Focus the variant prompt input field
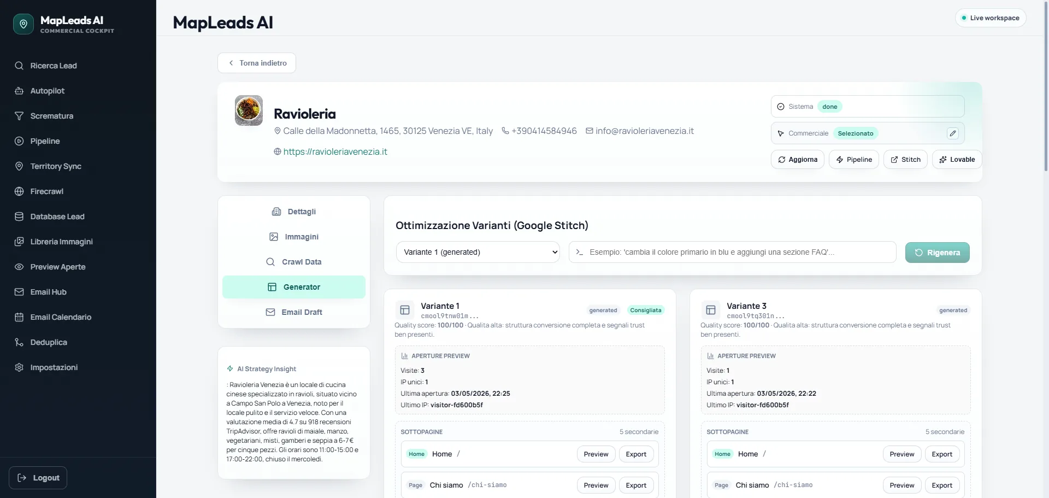1049x498 pixels. pyautogui.click(x=733, y=252)
